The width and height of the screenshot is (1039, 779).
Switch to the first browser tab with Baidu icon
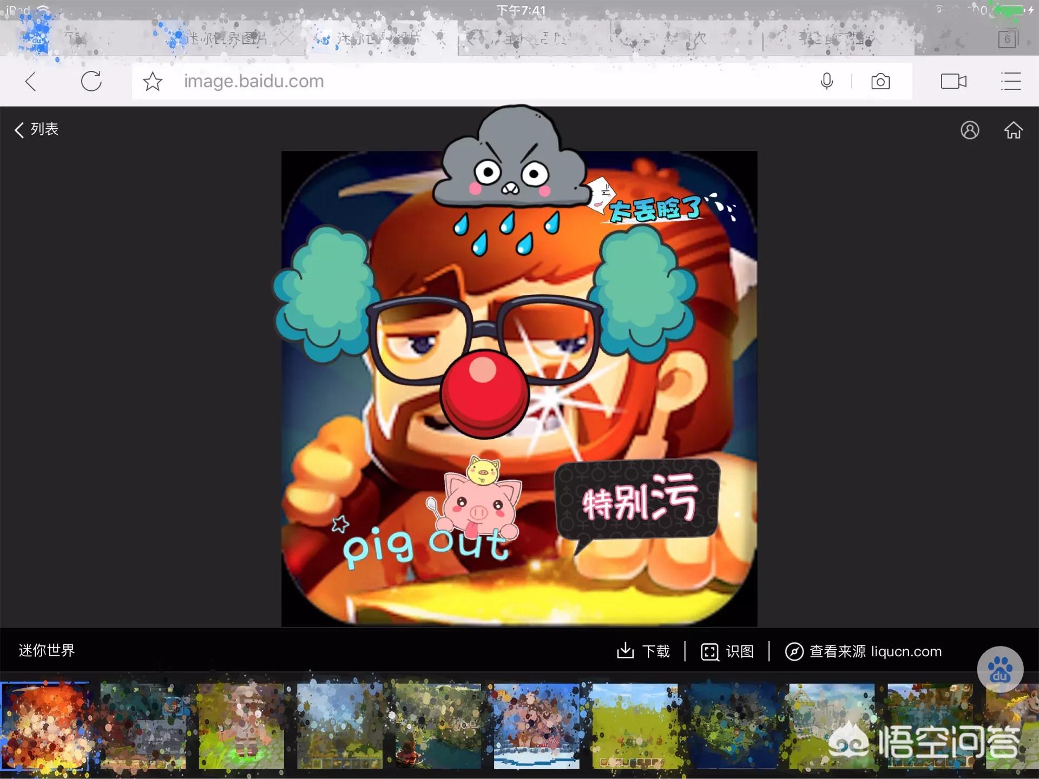point(76,38)
